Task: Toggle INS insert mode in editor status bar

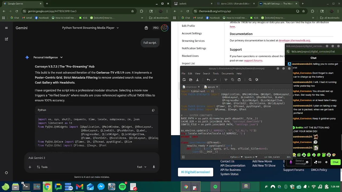Action: point(289,157)
